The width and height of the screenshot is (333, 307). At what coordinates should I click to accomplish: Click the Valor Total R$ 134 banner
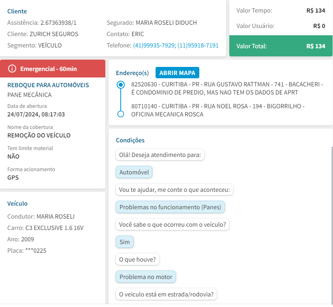281,46
